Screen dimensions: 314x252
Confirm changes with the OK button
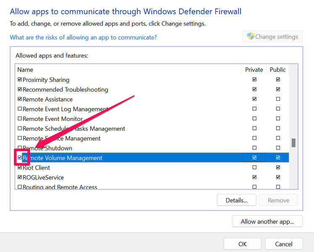(x=242, y=244)
